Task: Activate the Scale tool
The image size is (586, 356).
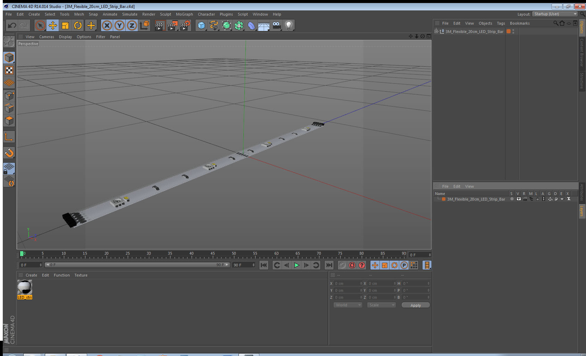Action: (65, 25)
